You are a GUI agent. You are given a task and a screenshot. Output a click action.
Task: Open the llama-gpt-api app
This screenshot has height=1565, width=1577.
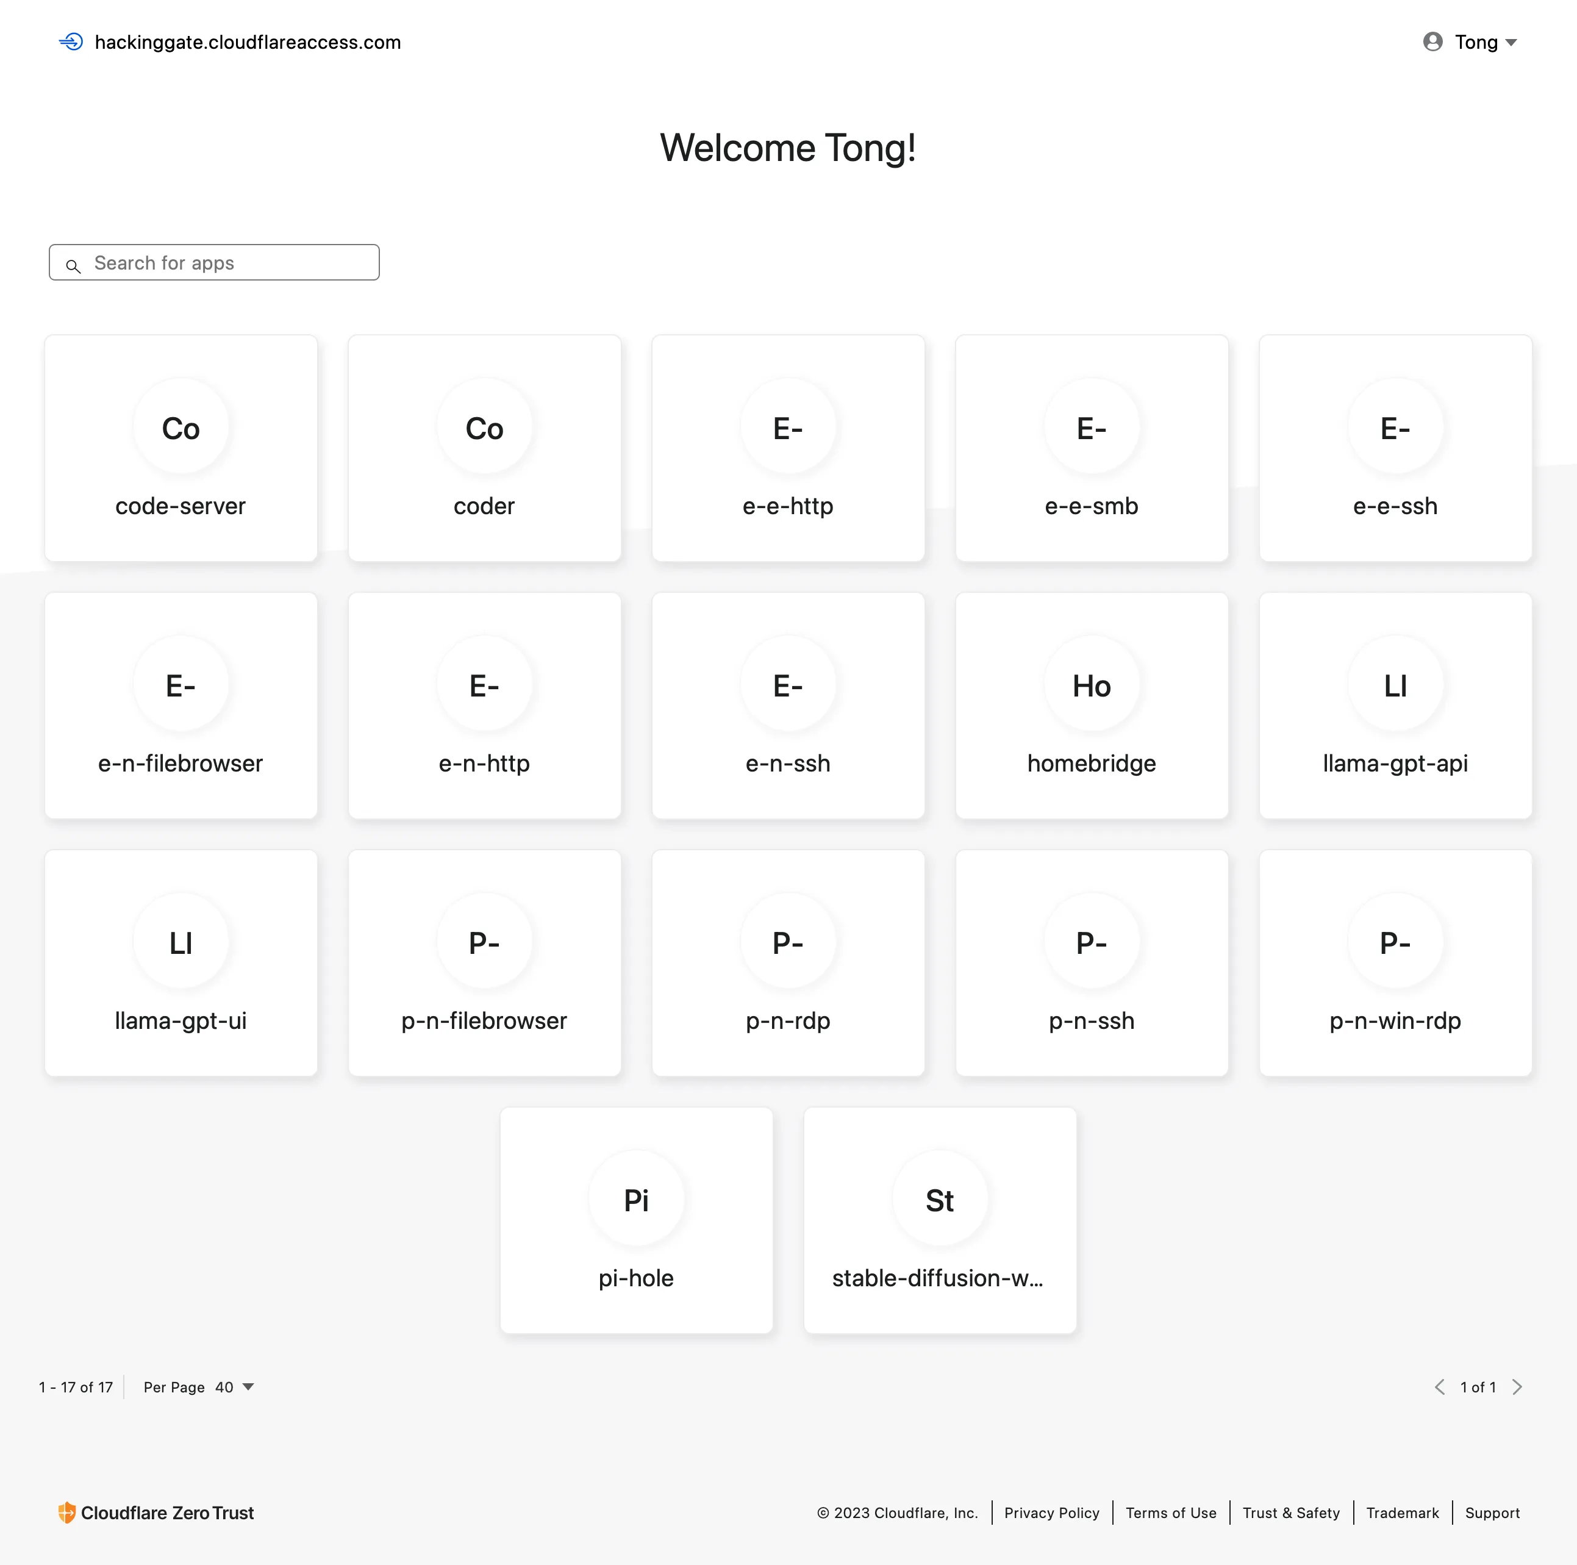(x=1395, y=705)
